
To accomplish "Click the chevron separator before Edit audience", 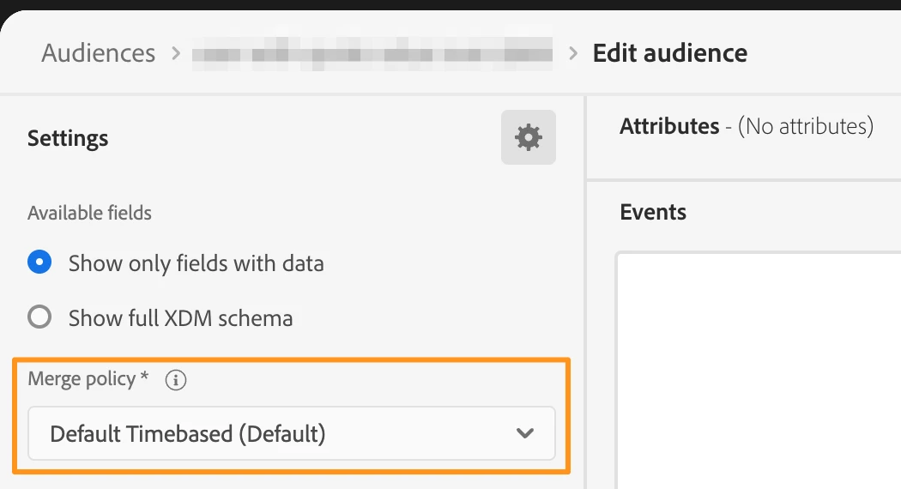I will [573, 53].
